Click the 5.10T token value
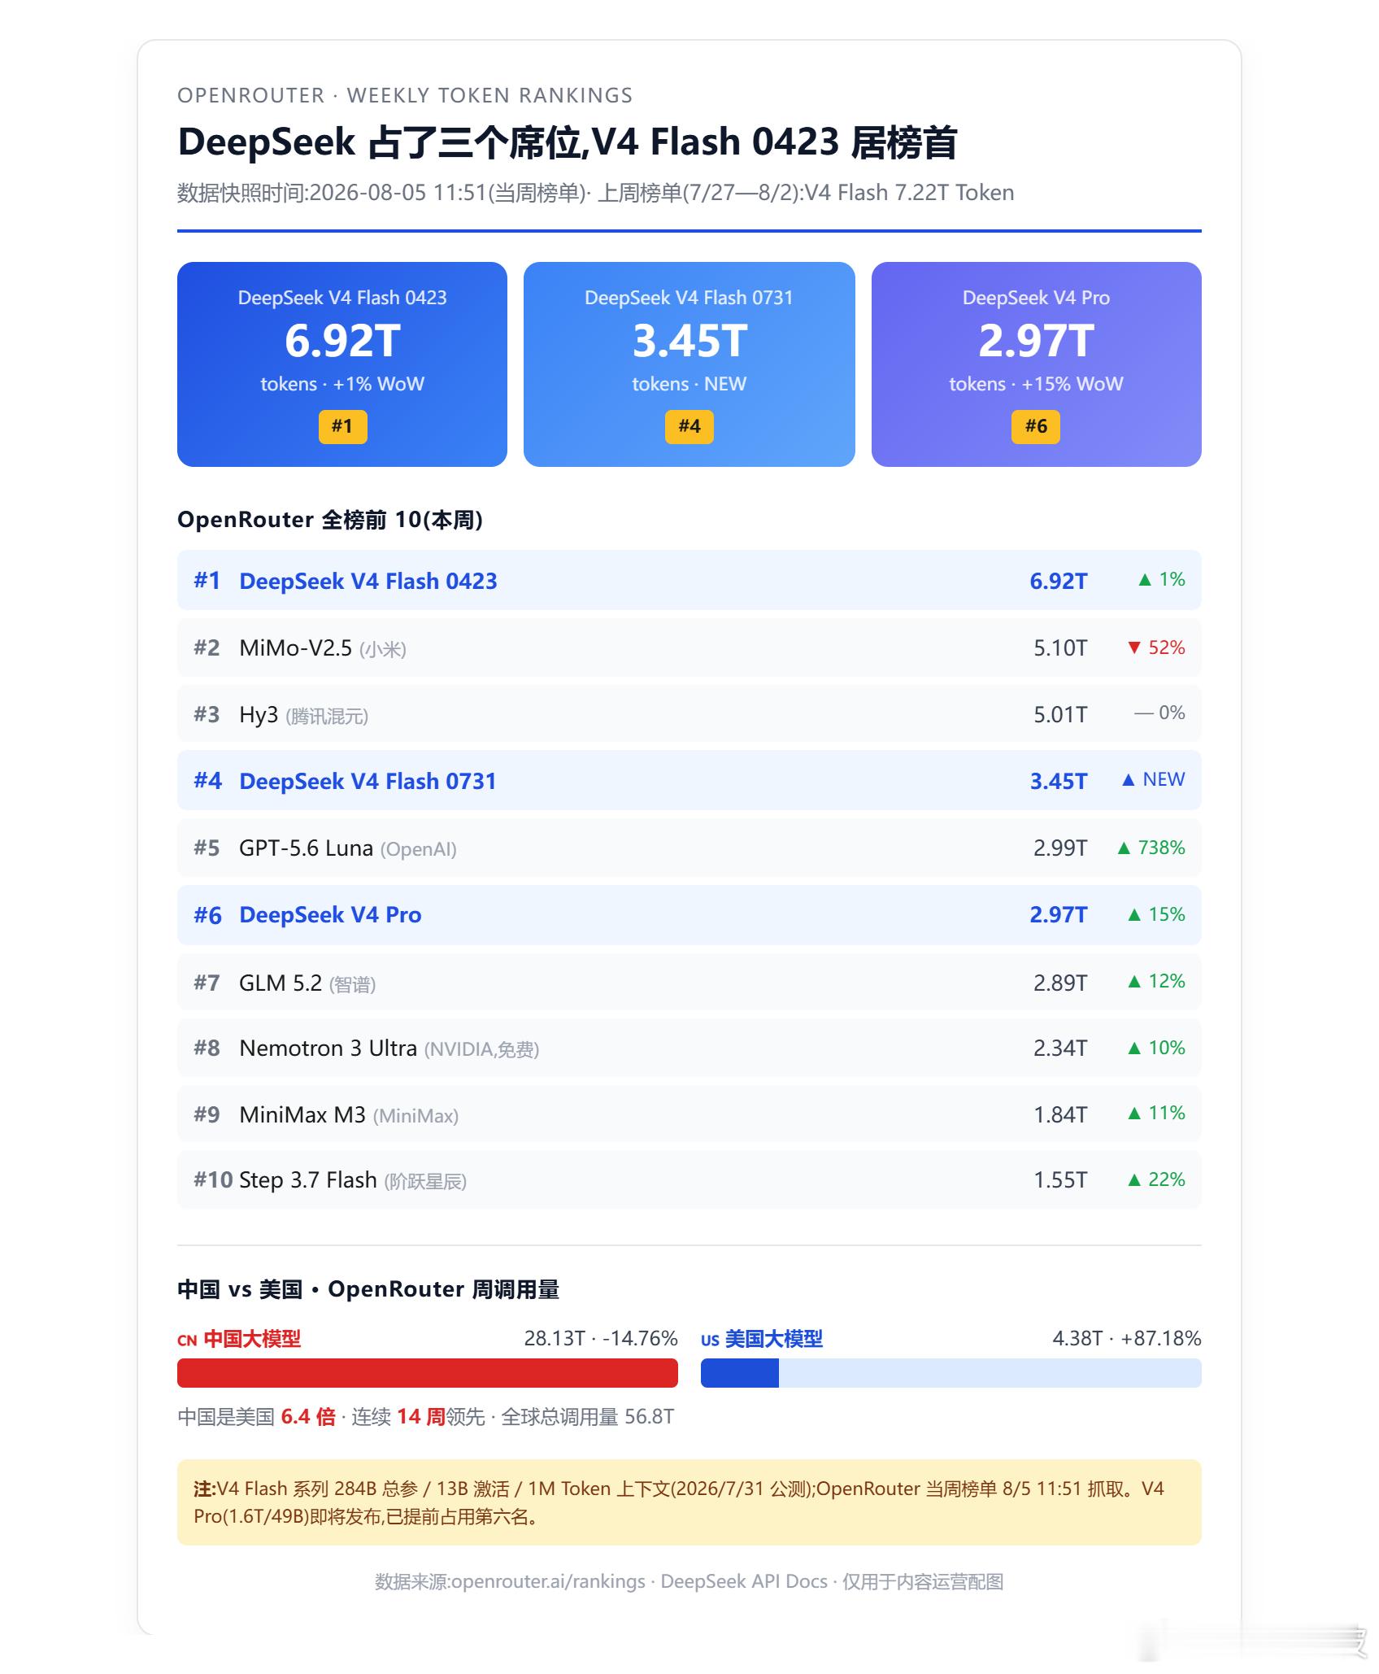1379x1674 pixels. coord(1060,648)
